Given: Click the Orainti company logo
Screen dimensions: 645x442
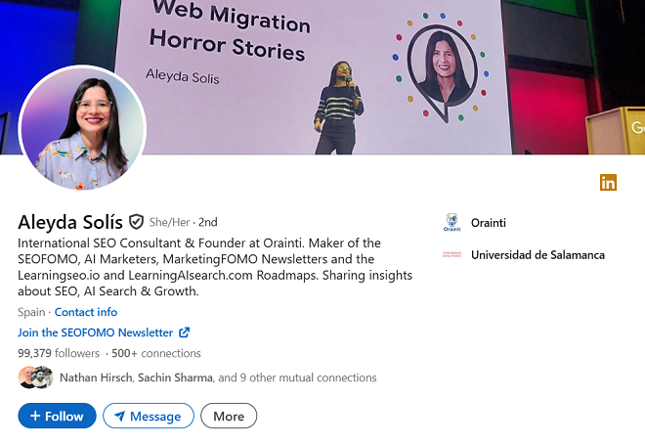Looking at the screenshot, I should tap(451, 222).
